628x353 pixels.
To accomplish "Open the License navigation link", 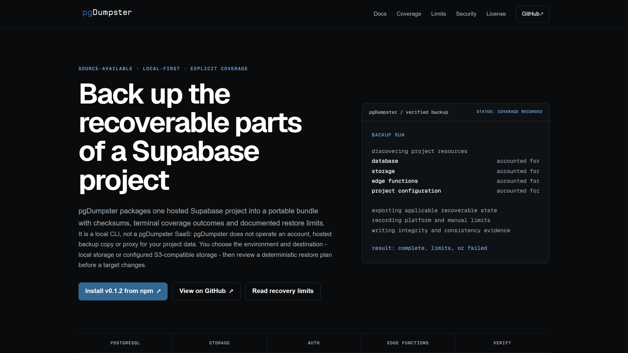I will tap(496, 14).
